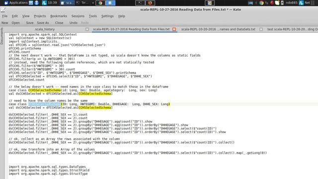The image size is (318, 179).
Task: Click the taskbar Kate 'sca...' window button
Action: pos(68,3)
